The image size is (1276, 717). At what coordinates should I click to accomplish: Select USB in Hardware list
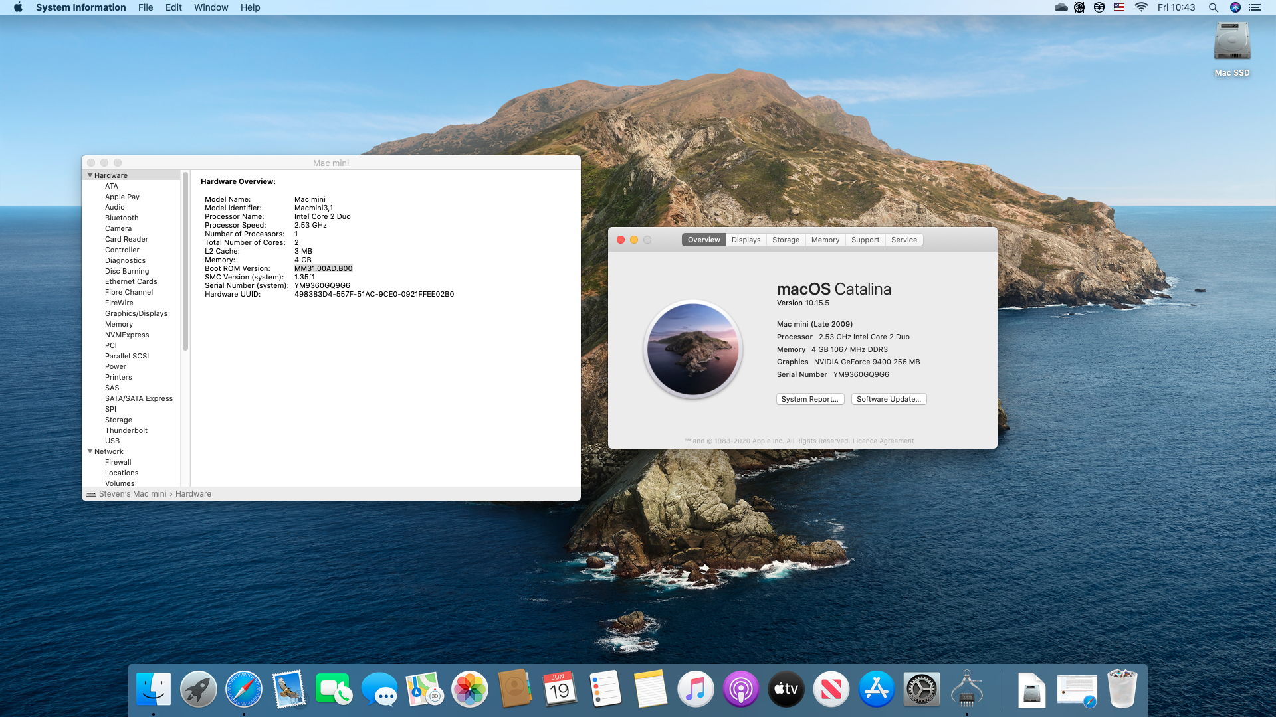tap(112, 441)
